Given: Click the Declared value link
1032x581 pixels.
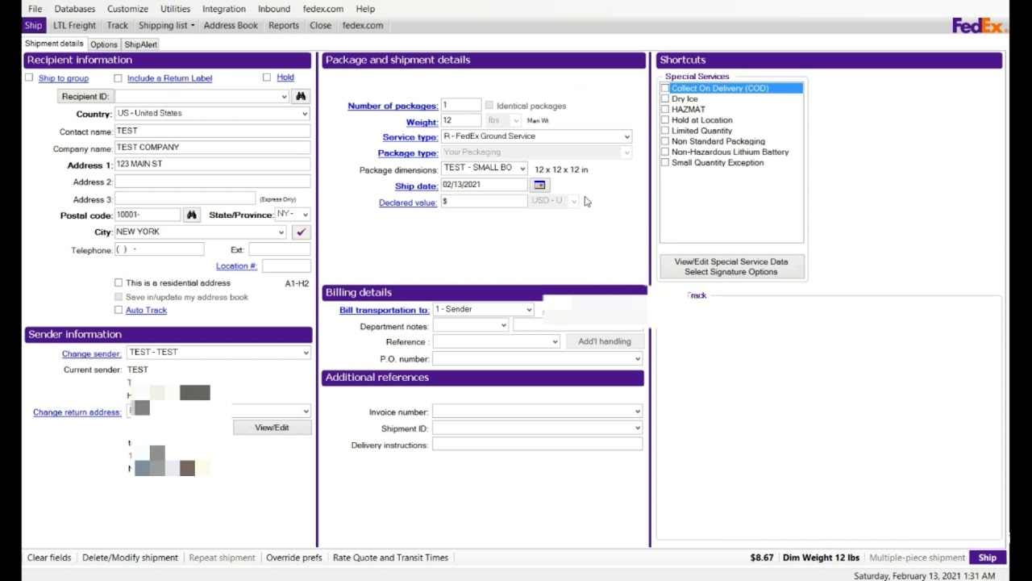Looking at the screenshot, I should [407, 203].
